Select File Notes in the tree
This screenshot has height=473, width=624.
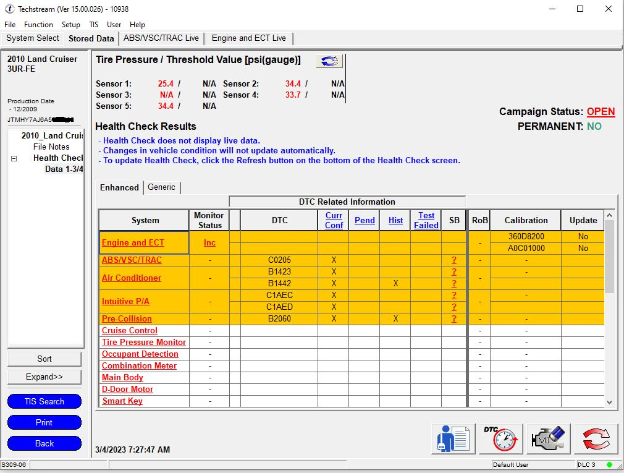click(51, 147)
